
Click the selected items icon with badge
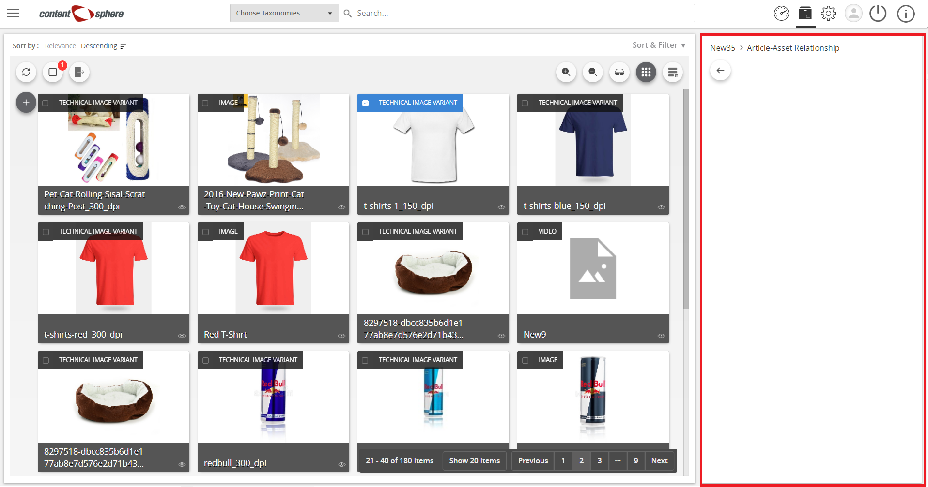(53, 72)
